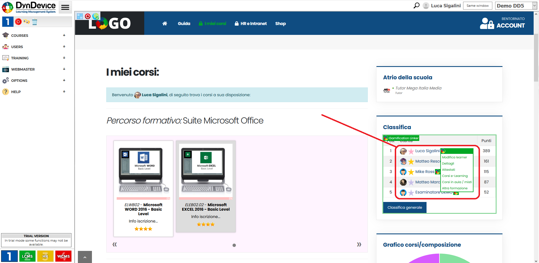
Task: Click the chat users icon in sidebar
Action: 26,22
